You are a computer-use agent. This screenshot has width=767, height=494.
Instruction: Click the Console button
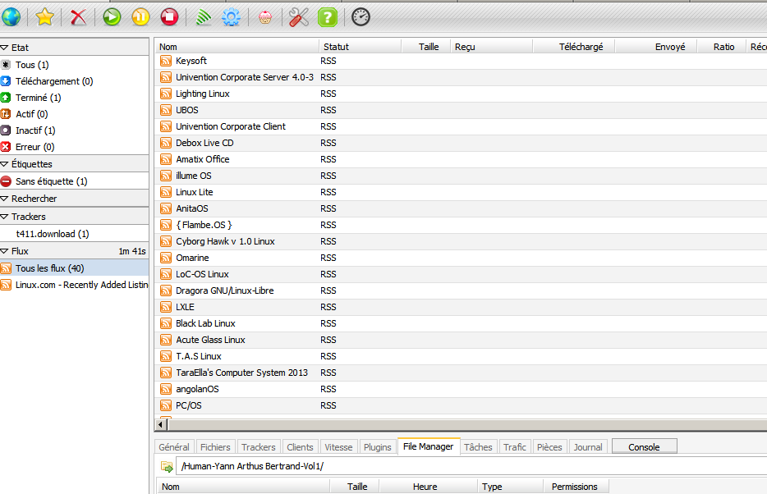click(x=644, y=447)
